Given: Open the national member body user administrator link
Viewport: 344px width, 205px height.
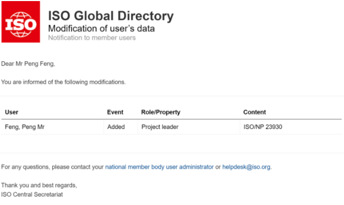Looking at the screenshot, I should 159,167.
